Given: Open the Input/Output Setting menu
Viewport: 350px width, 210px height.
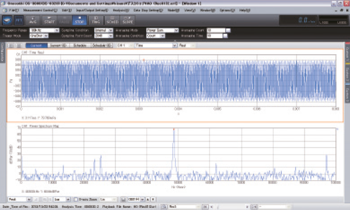Looking at the screenshot, I should click(92, 10).
